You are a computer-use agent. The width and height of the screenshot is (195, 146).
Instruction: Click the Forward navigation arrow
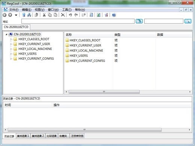tap(10, 15)
